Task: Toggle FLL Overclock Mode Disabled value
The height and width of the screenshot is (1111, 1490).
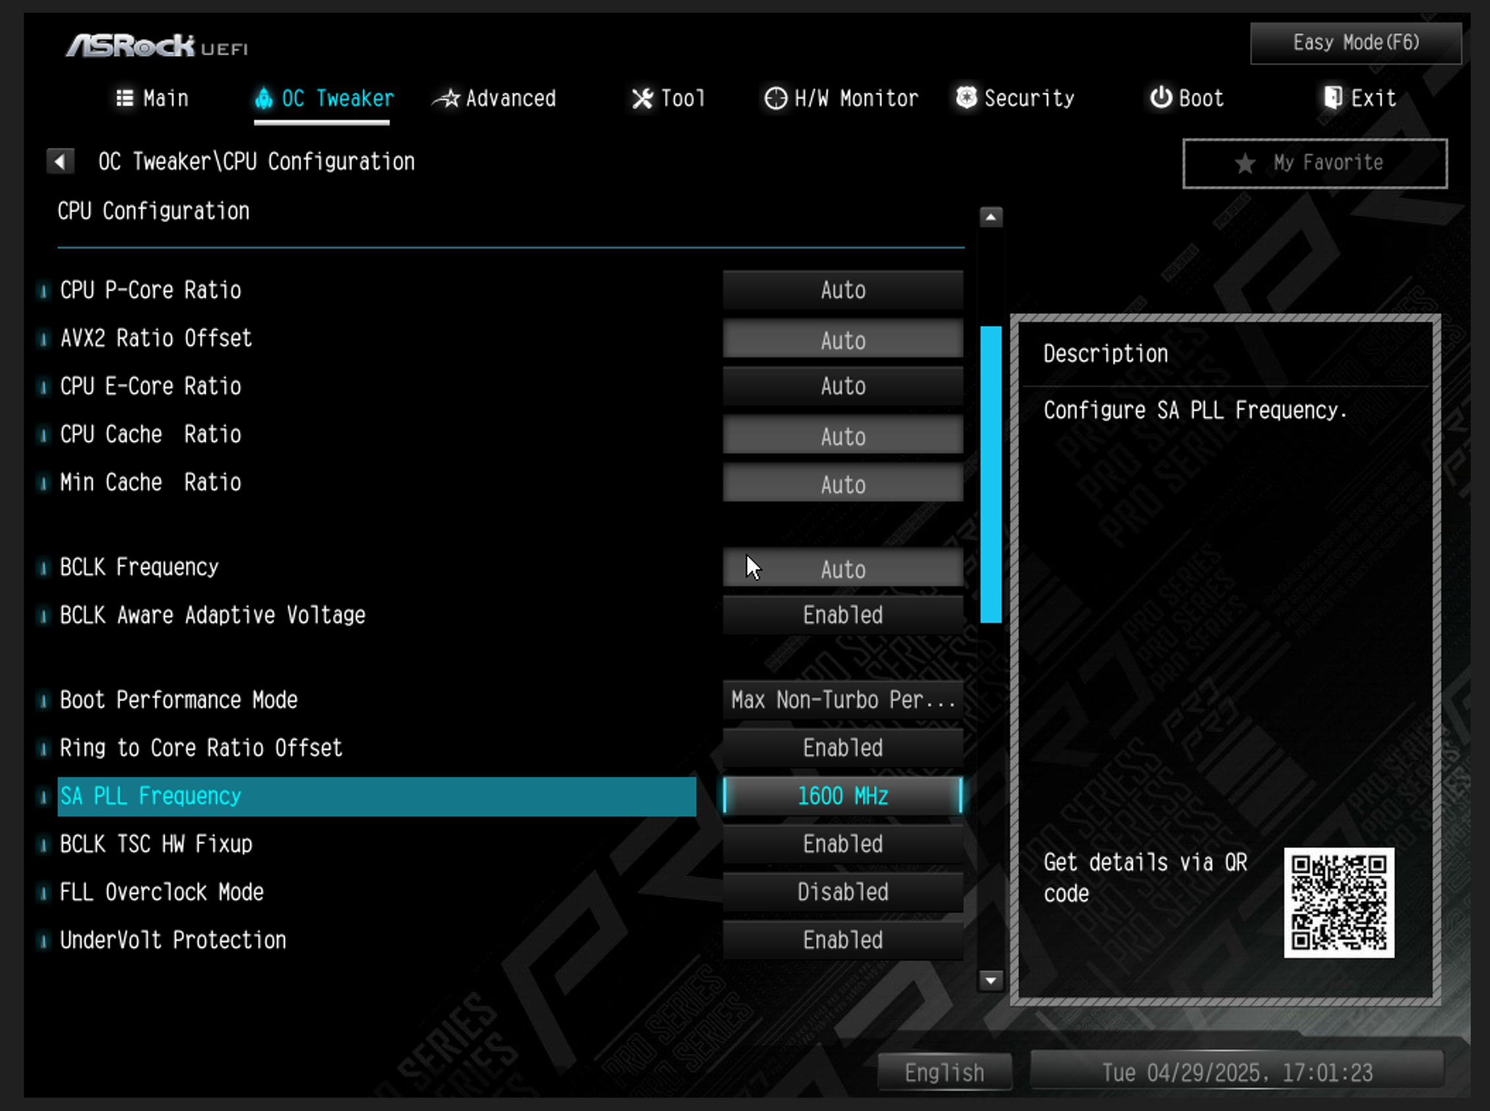Action: click(843, 891)
